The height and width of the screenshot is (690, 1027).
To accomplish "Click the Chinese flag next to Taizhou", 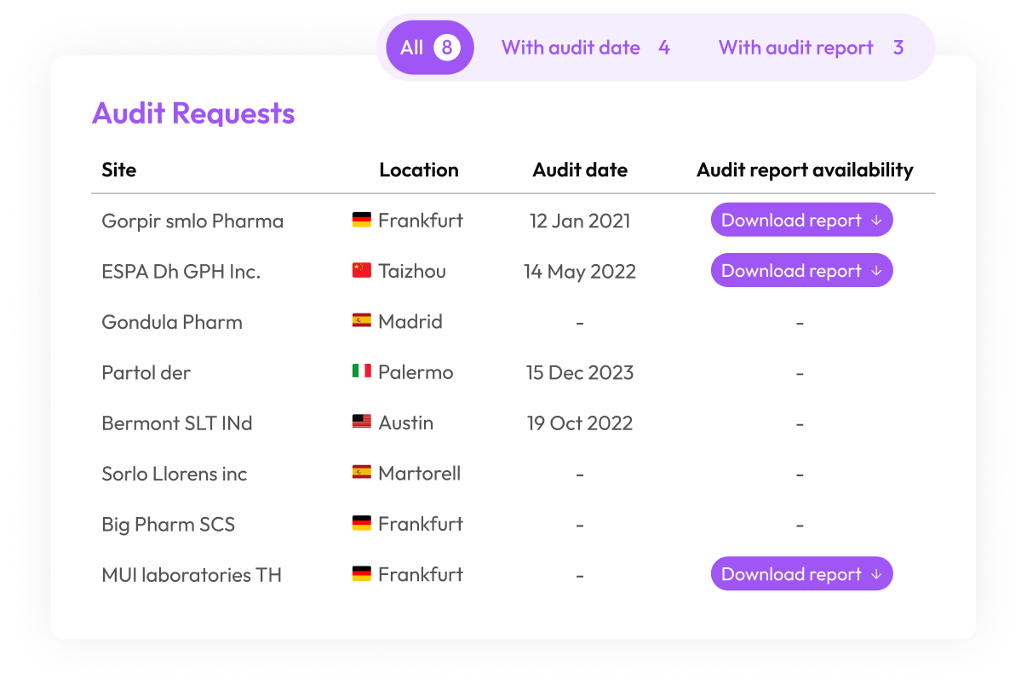I will [361, 271].
